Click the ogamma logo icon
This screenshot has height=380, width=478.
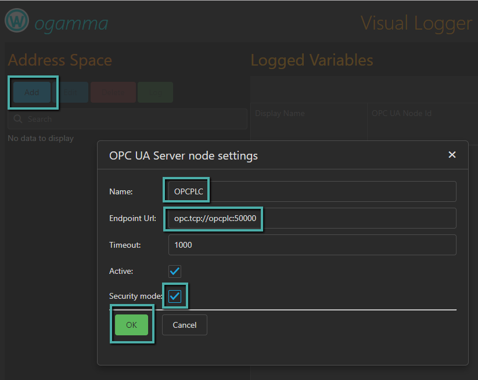pyautogui.click(x=17, y=21)
